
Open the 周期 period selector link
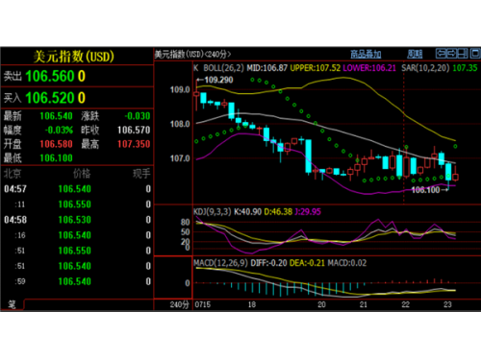coord(415,54)
